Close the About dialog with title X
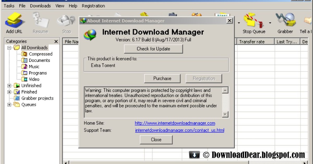Screen dimensions: 313x164 pyautogui.click(x=229, y=21)
